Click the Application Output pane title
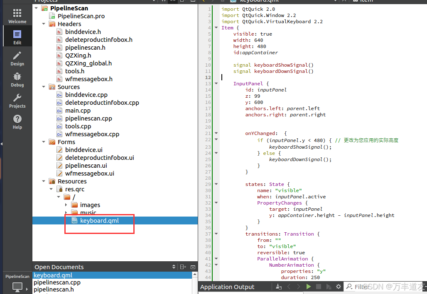The width and height of the screenshot is (427, 294). point(227,286)
